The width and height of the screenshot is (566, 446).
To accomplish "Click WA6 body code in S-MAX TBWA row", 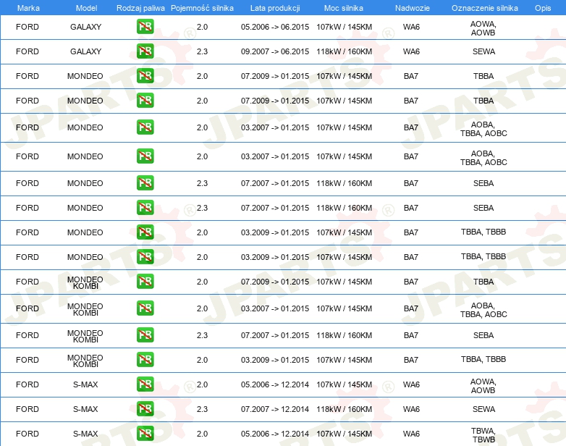I will pyautogui.click(x=411, y=434).
